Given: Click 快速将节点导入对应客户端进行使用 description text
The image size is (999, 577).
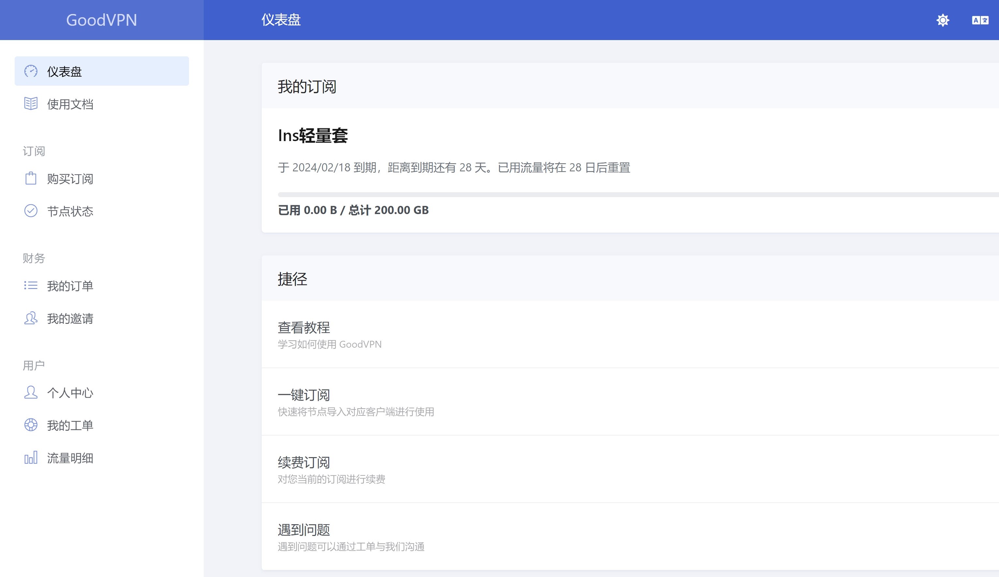Looking at the screenshot, I should (x=356, y=412).
